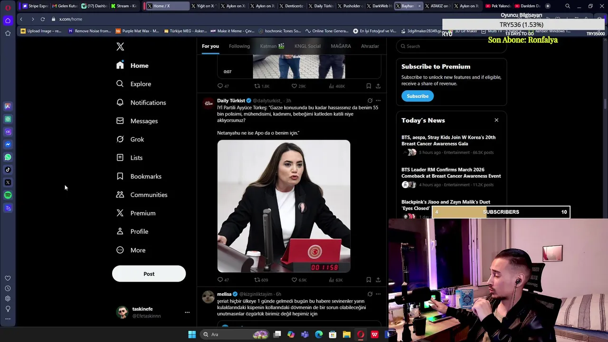Open the Make it Meme bookmark
This screenshot has height=342, width=608.
(x=233, y=31)
